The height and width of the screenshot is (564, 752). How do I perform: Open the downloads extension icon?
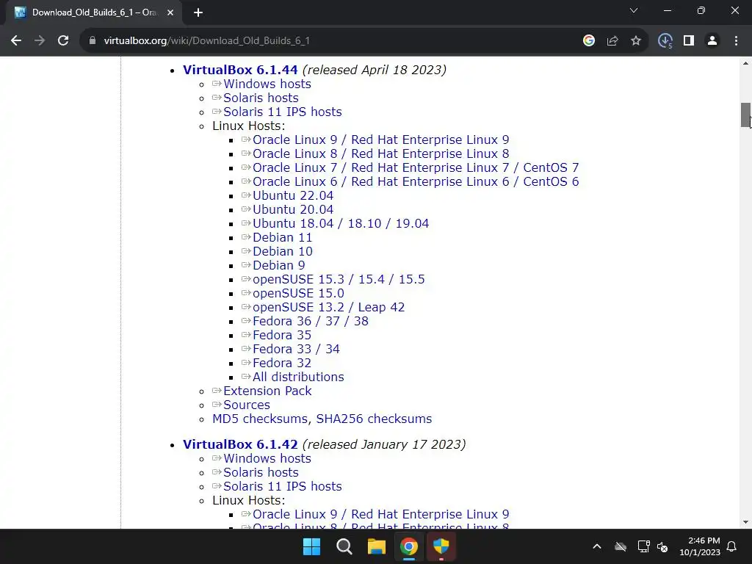(665, 41)
